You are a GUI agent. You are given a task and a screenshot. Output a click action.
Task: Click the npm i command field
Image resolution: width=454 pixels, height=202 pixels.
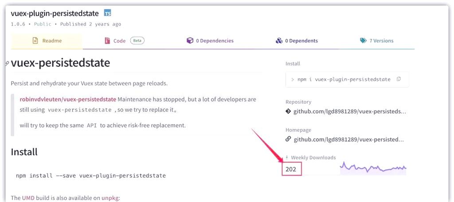coord(347,80)
